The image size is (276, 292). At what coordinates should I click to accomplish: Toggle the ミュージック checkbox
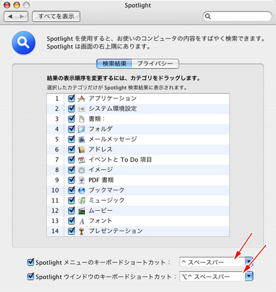pyautogui.click(x=71, y=200)
